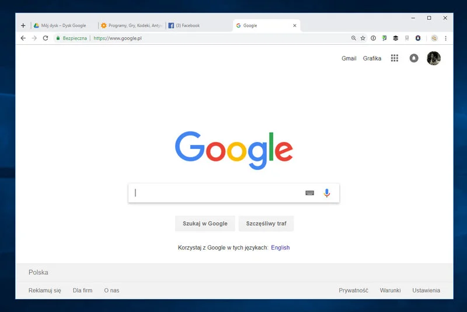Open the Reklamuj się footer link

point(45,290)
